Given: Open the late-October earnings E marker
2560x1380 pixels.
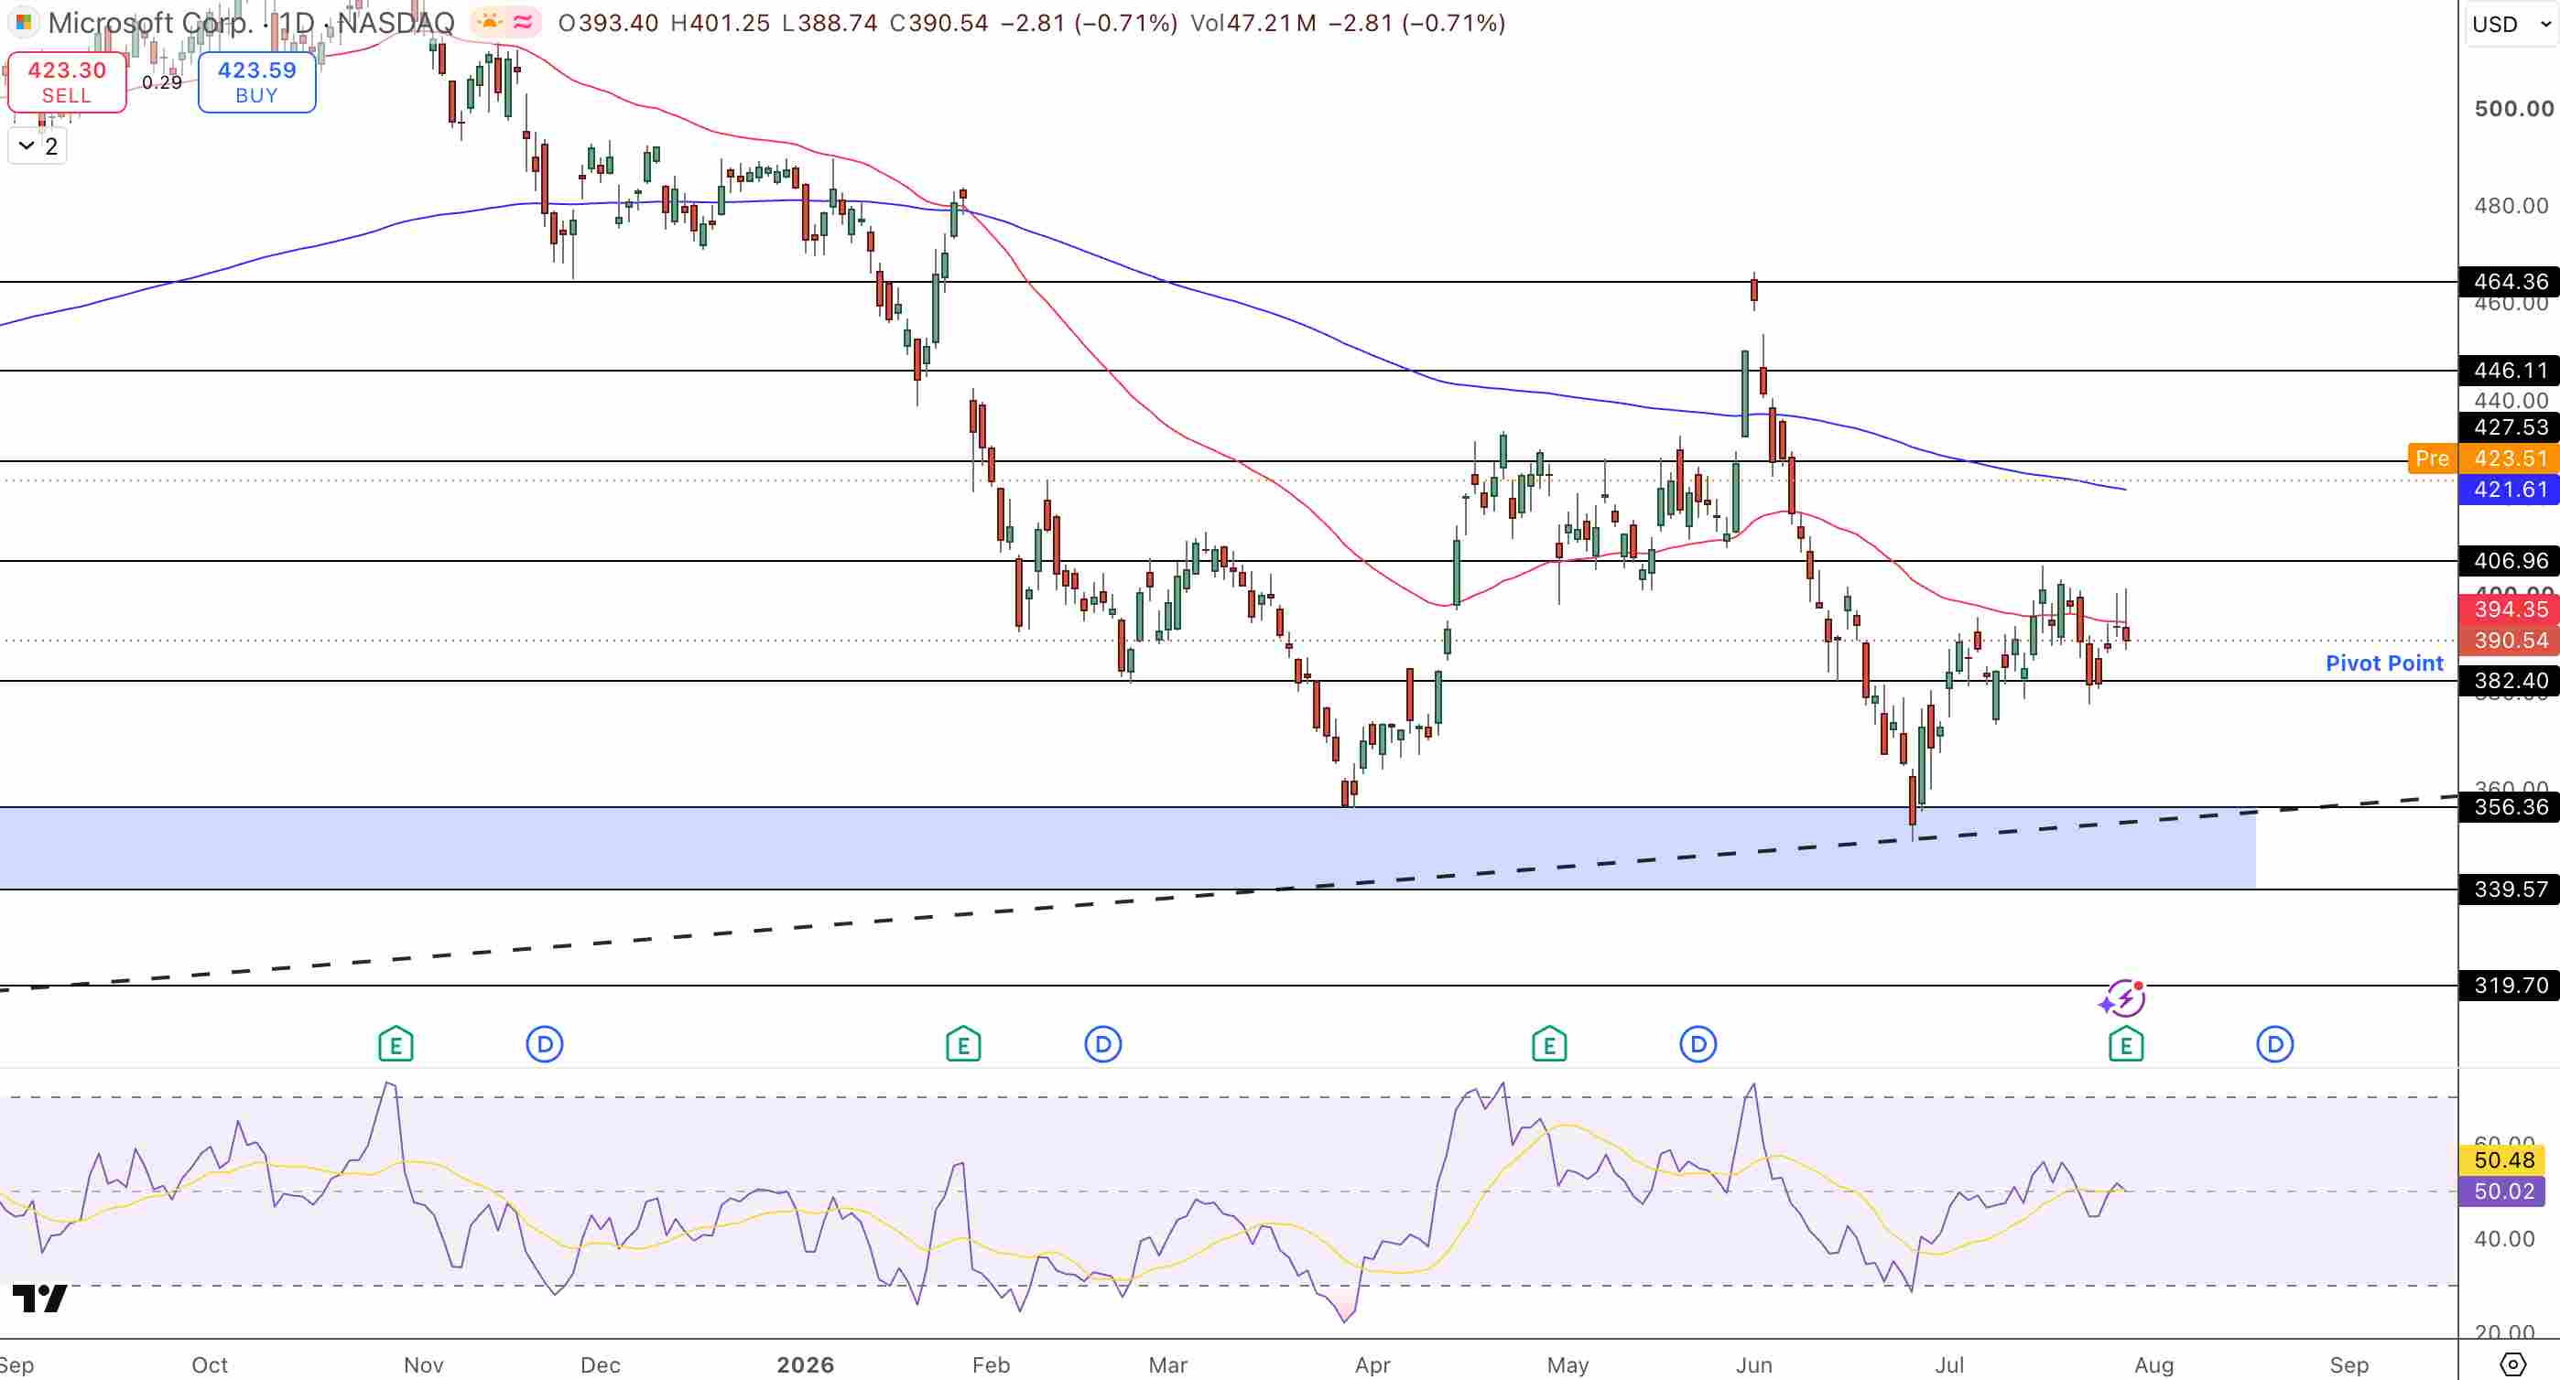Looking at the screenshot, I should 396,1044.
